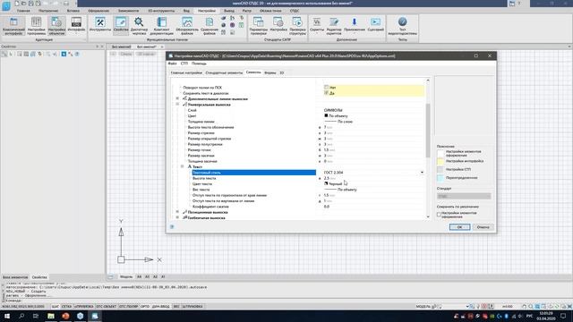573x322 pixels.
Task: Open the СТП menu in settings dialog
Action: [184, 64]
